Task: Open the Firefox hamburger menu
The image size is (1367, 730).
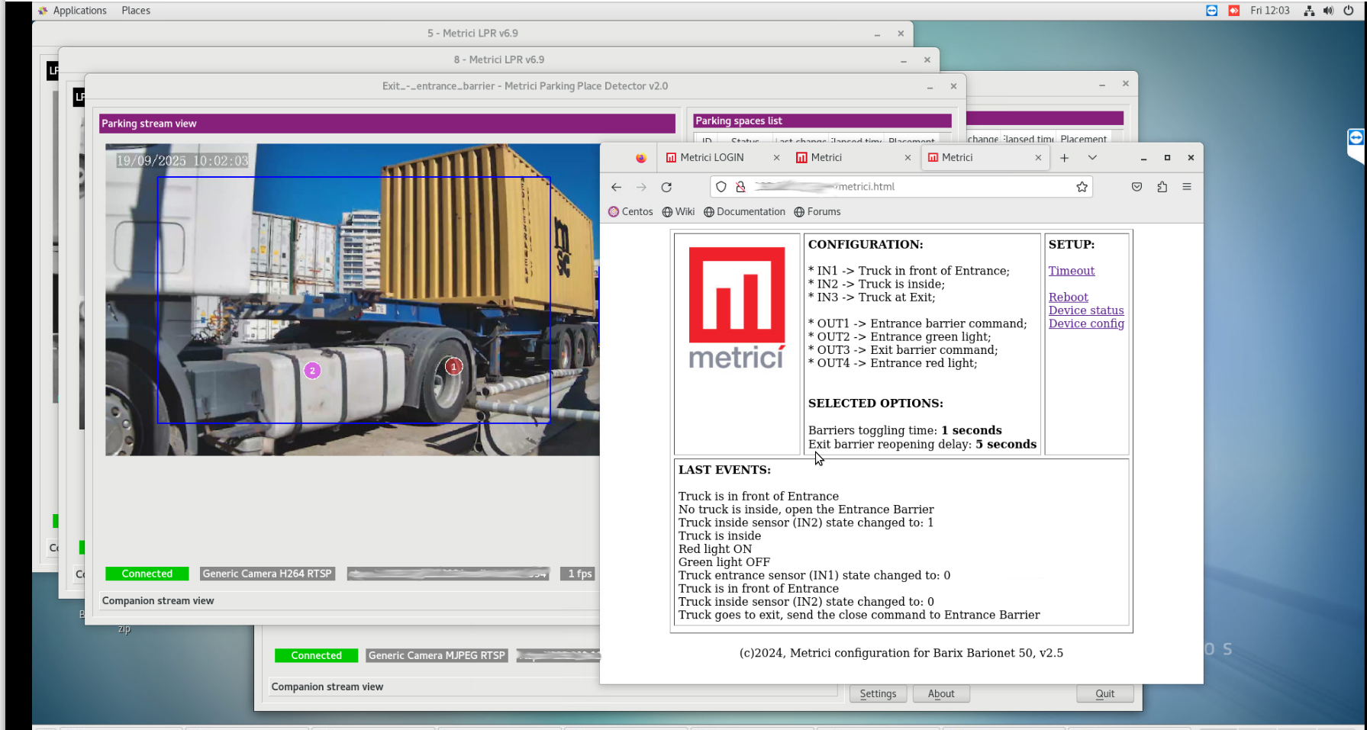Action: 1186,187
